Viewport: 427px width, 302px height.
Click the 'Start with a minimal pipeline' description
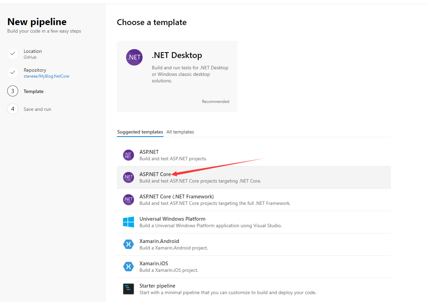click(228, 292)
